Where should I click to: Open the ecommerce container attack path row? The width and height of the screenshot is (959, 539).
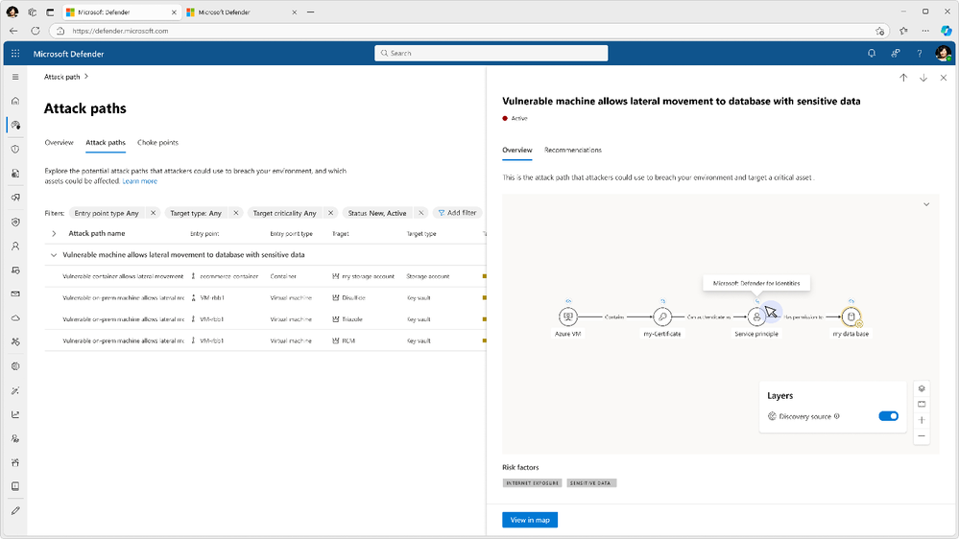(265, 276)
